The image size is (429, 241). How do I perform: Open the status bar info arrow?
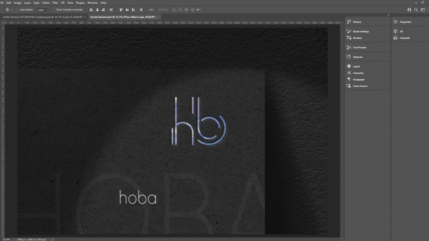[x=53, y=239]
